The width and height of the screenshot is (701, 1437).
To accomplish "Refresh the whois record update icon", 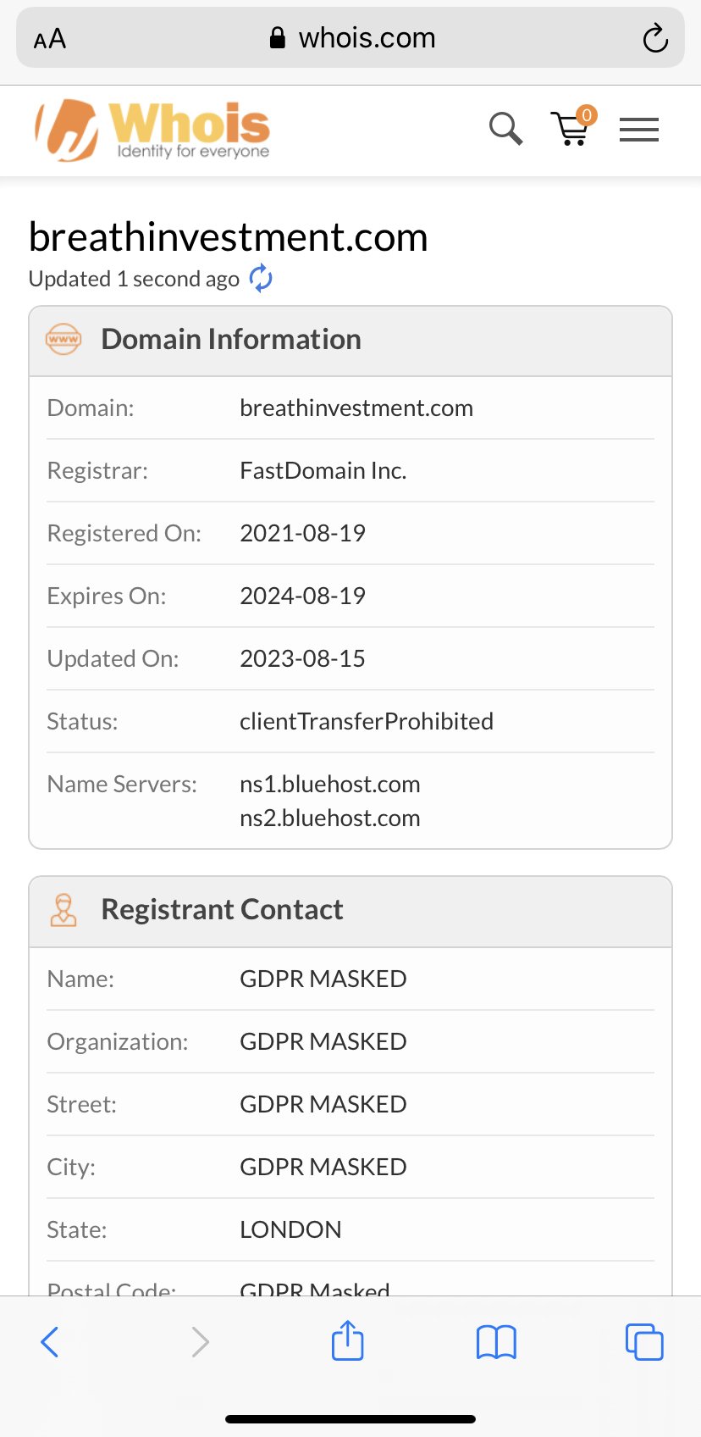I will click(261, 278).
